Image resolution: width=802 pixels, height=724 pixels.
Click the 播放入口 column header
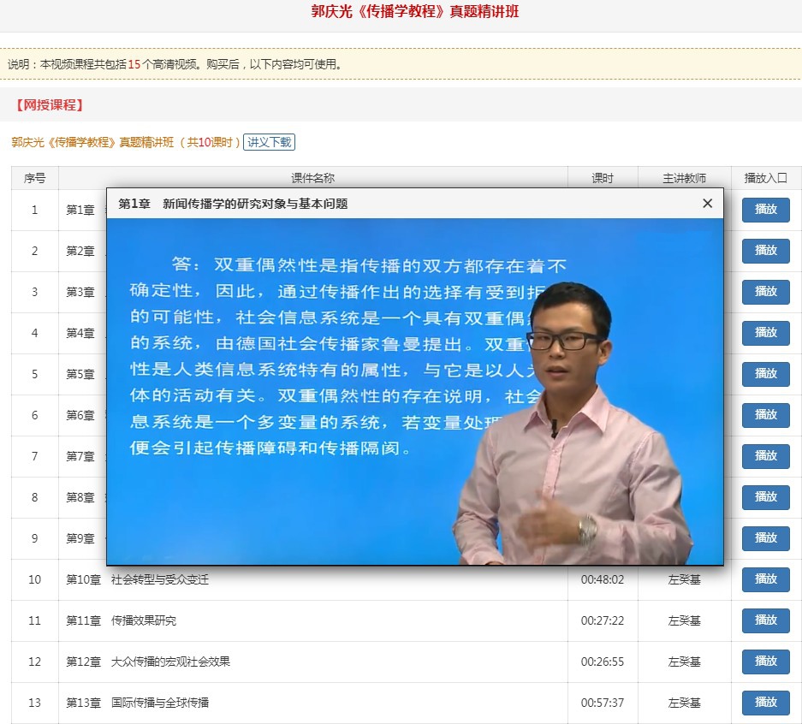pos(765,177)
